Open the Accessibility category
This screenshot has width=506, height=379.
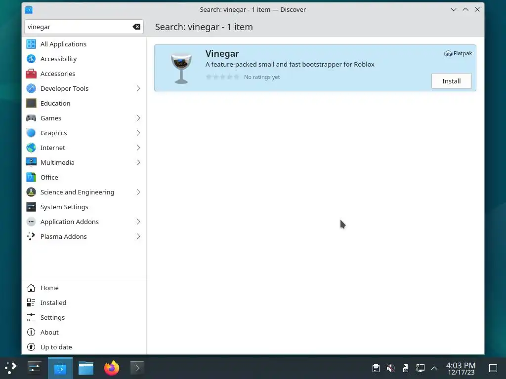click(x=84, y=59)
